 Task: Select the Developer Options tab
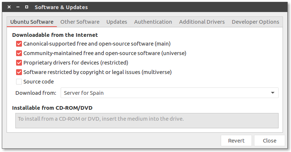[x=256, y=22]
